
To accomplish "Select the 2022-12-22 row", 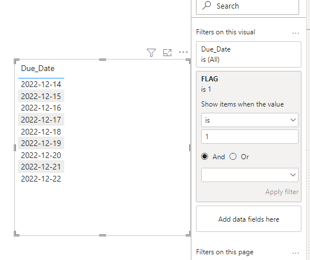I will click(x=41, y=179).
